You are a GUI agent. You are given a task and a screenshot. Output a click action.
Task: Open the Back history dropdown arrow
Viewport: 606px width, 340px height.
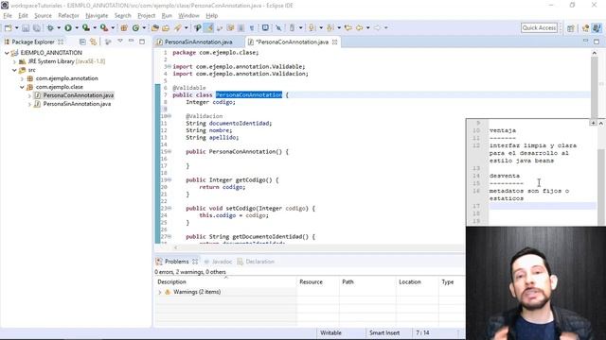tap(368, 27)
